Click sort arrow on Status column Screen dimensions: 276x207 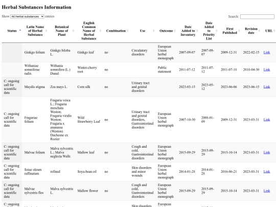tap(20, 30)
